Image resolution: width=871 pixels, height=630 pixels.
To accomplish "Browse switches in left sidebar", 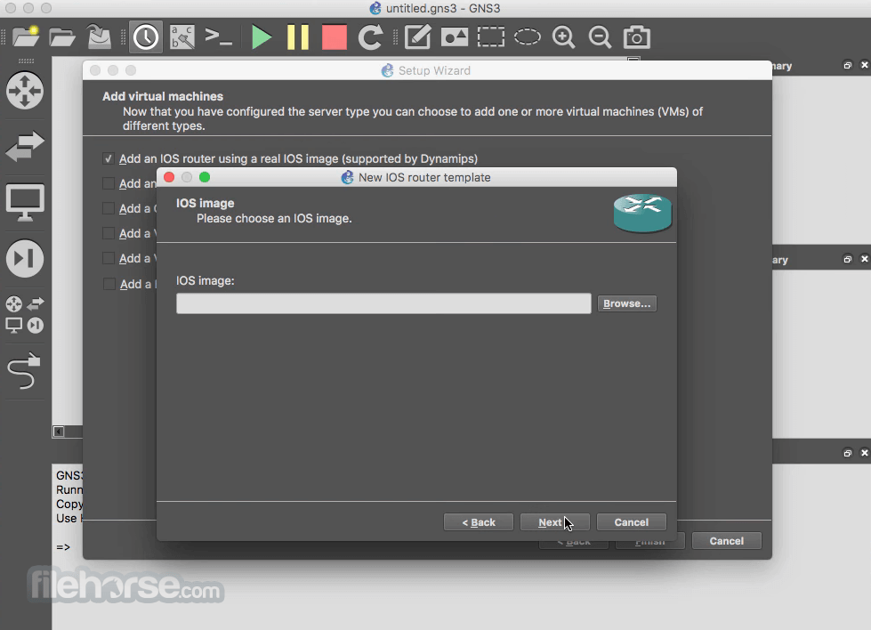I will tap(25, 146).
